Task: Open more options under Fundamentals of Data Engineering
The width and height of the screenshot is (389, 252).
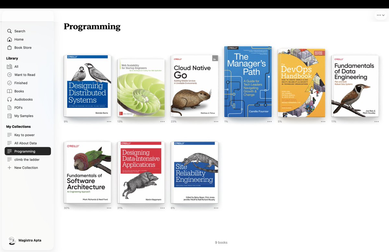Action: (376, 122)
